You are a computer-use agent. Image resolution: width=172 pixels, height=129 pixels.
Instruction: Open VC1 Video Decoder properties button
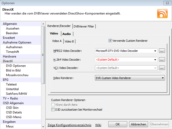[x=162, y=68]
